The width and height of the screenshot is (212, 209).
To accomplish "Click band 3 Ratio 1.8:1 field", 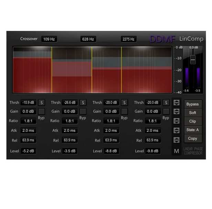I will 111,121.
